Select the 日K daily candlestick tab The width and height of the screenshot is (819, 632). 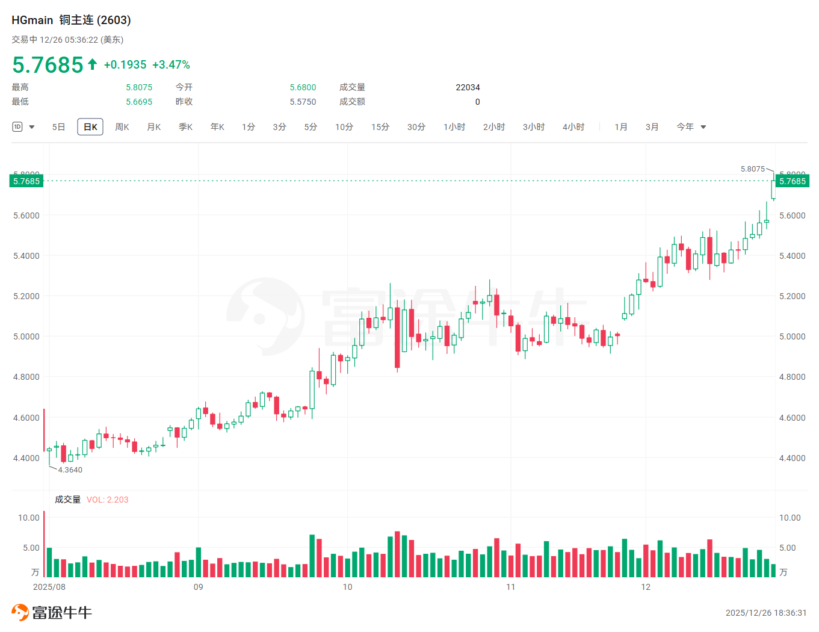coord(90,127)
